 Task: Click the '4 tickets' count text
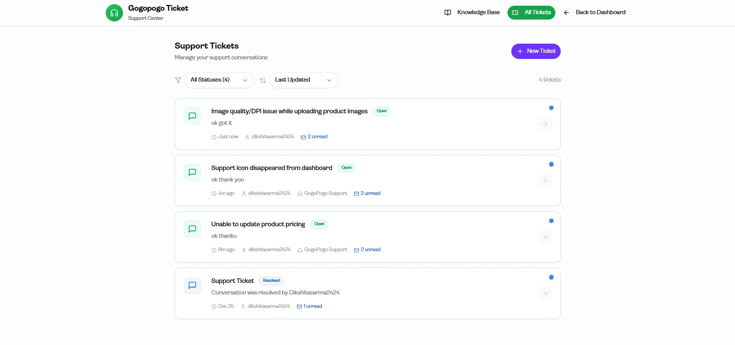(550, 80)
